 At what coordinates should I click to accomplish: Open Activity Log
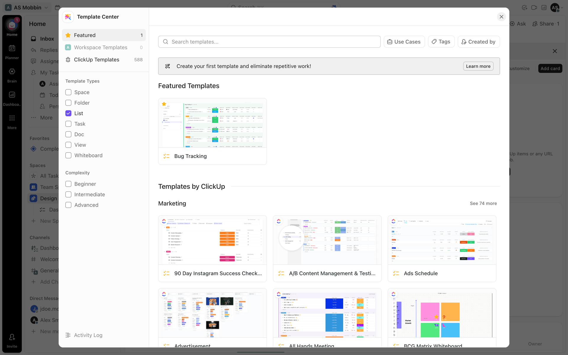pyautogui.click(x=84, y=335)
